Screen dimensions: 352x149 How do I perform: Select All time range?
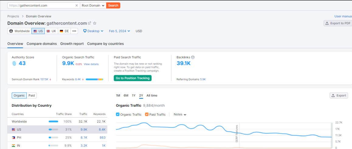tap(152, 96)
